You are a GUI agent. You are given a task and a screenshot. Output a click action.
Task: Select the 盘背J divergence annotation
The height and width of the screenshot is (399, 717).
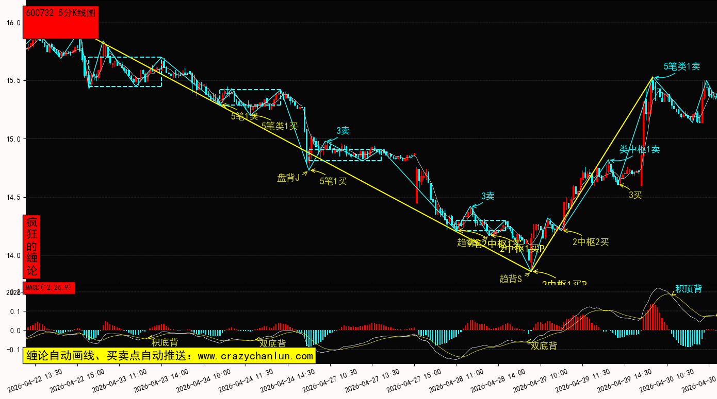click(x=288, y=178)
